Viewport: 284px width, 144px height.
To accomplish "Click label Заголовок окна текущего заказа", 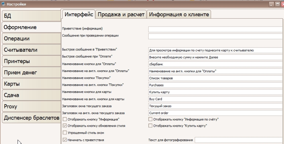I will click(87, 106).
